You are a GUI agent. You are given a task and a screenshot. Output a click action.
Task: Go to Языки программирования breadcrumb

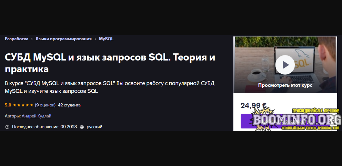[63, 39]
